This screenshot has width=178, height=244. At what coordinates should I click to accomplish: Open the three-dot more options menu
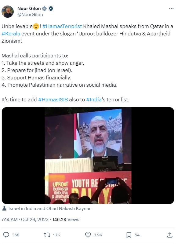[x=171, y=9]
